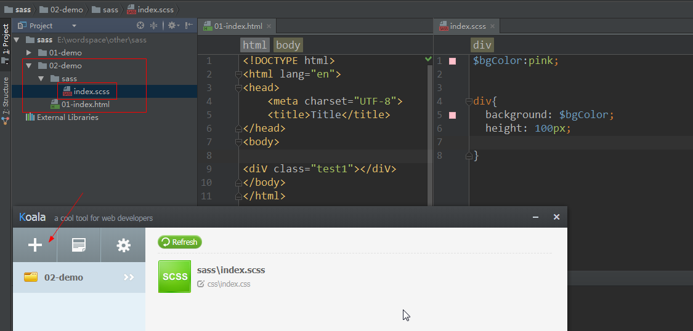Click the sass root in the top navigation bar
The height and width of the screenshot is (331, 693).
pos(17,9)
